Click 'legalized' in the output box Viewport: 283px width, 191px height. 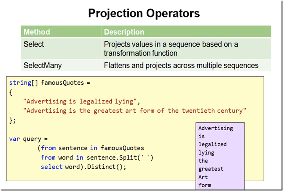click(x=212, y=144)
